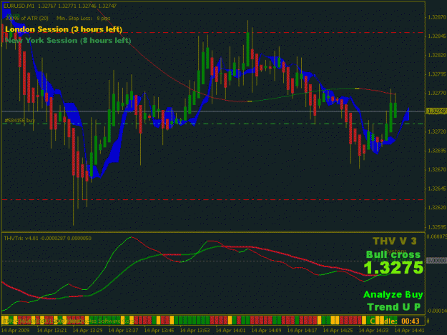Click the 'THV V 3' system title

(395, 241)
